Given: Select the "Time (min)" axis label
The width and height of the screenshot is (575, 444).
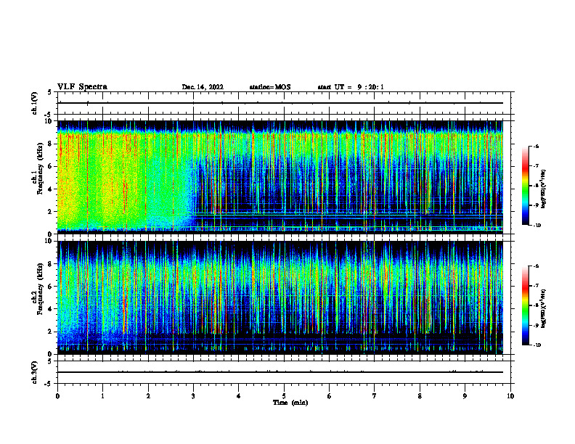Looking at the screenshot, I should point(290,403).
